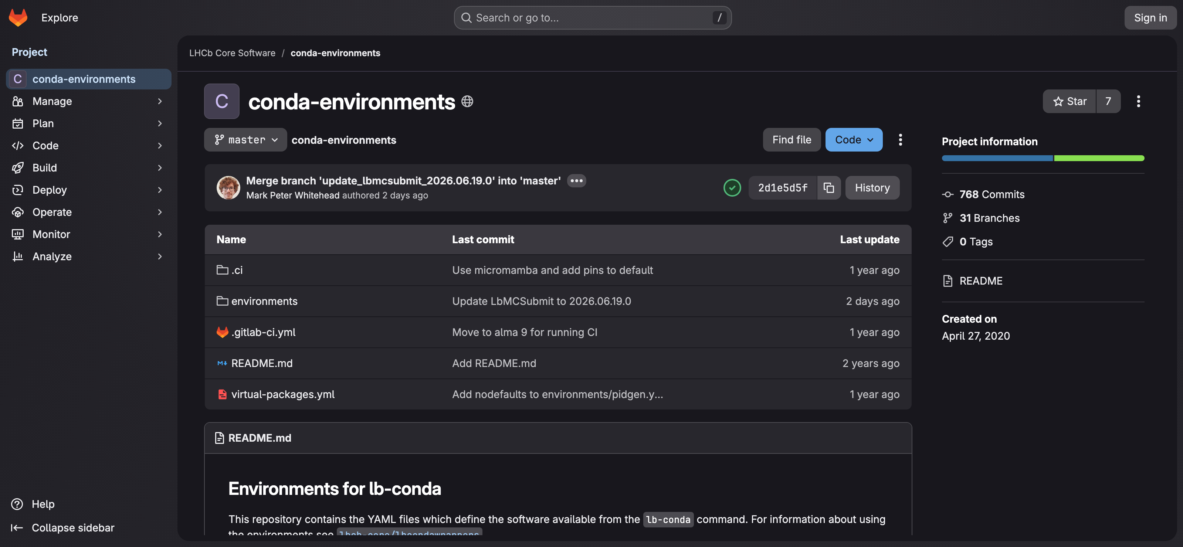The height and width of the screenshot is (547, 1183).
Task: Open the environments folder
Action: 264,301
